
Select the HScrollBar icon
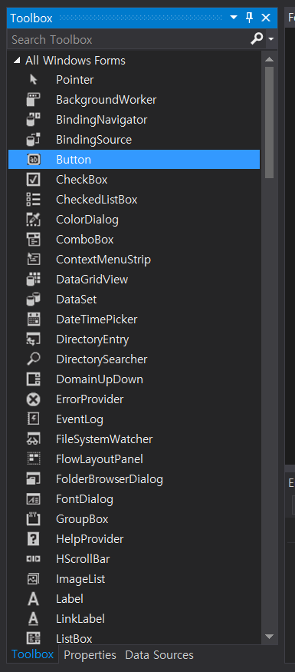pyautogui.click(x=34, y=559)
